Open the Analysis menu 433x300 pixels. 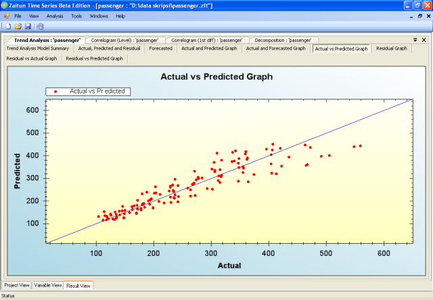click(55, 15)
